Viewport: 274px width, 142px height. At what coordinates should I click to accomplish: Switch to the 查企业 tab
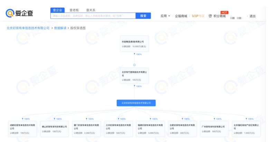tap(58, 10)
